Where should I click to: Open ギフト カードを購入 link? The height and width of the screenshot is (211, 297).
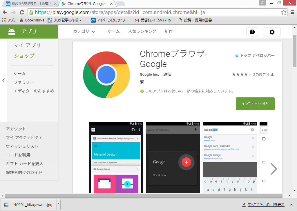[25, 164]
